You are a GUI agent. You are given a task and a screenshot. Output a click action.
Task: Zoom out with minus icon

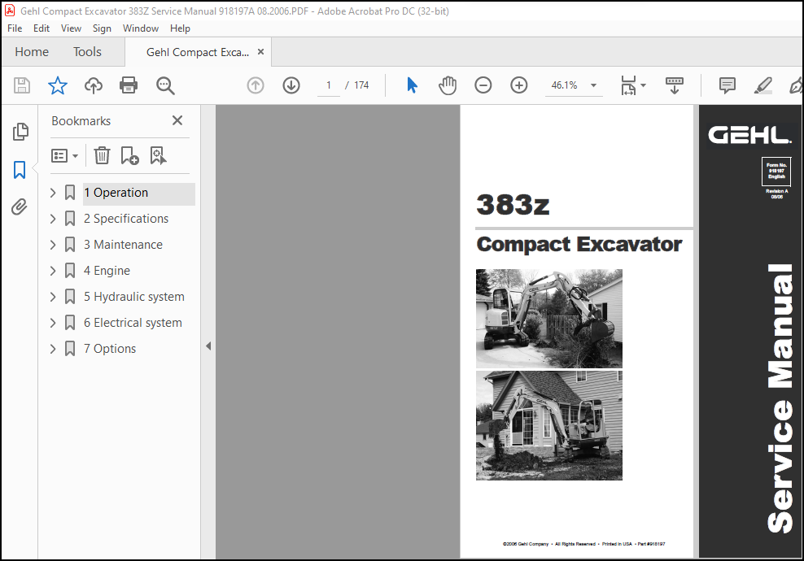(x=483, y=85)
